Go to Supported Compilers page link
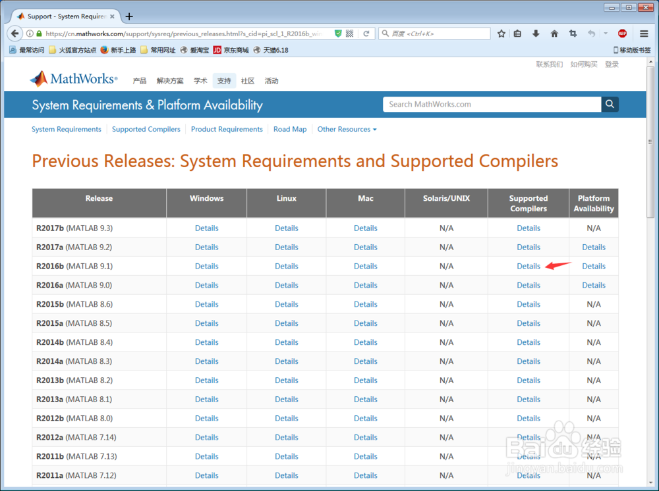 146,129
